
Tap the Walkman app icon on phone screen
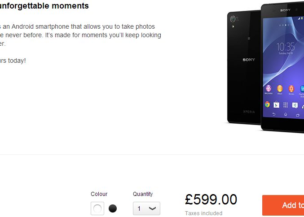pyautogui.click(x=268, y=88)
